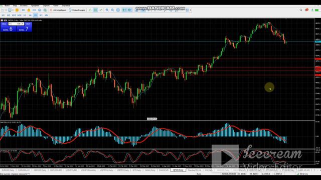
Task: Switch to the first EURUSD,Daily chart tab
Action: (x=8, y=170)
